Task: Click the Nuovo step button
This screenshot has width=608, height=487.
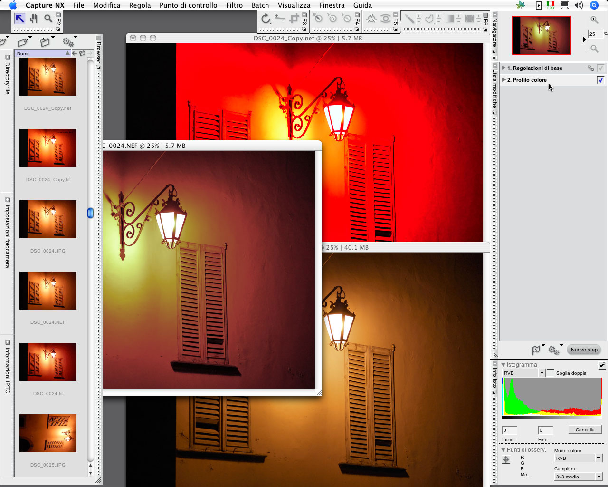Action: tap(584, 350)
